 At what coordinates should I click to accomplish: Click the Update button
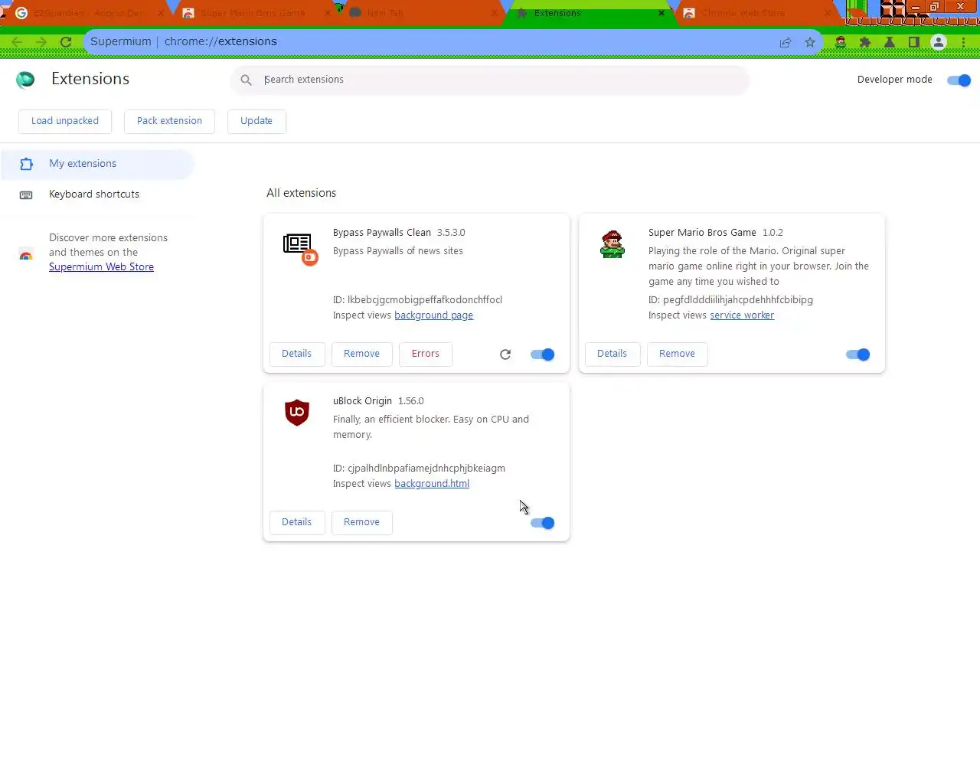click(256, 121)
